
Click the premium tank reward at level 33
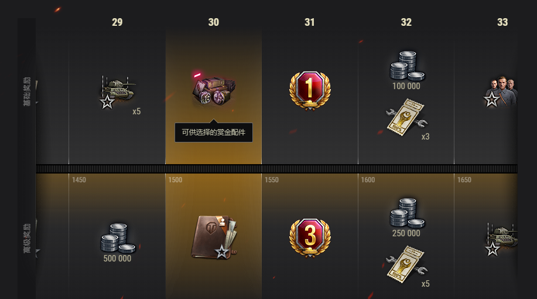click(x=502, y=239)
